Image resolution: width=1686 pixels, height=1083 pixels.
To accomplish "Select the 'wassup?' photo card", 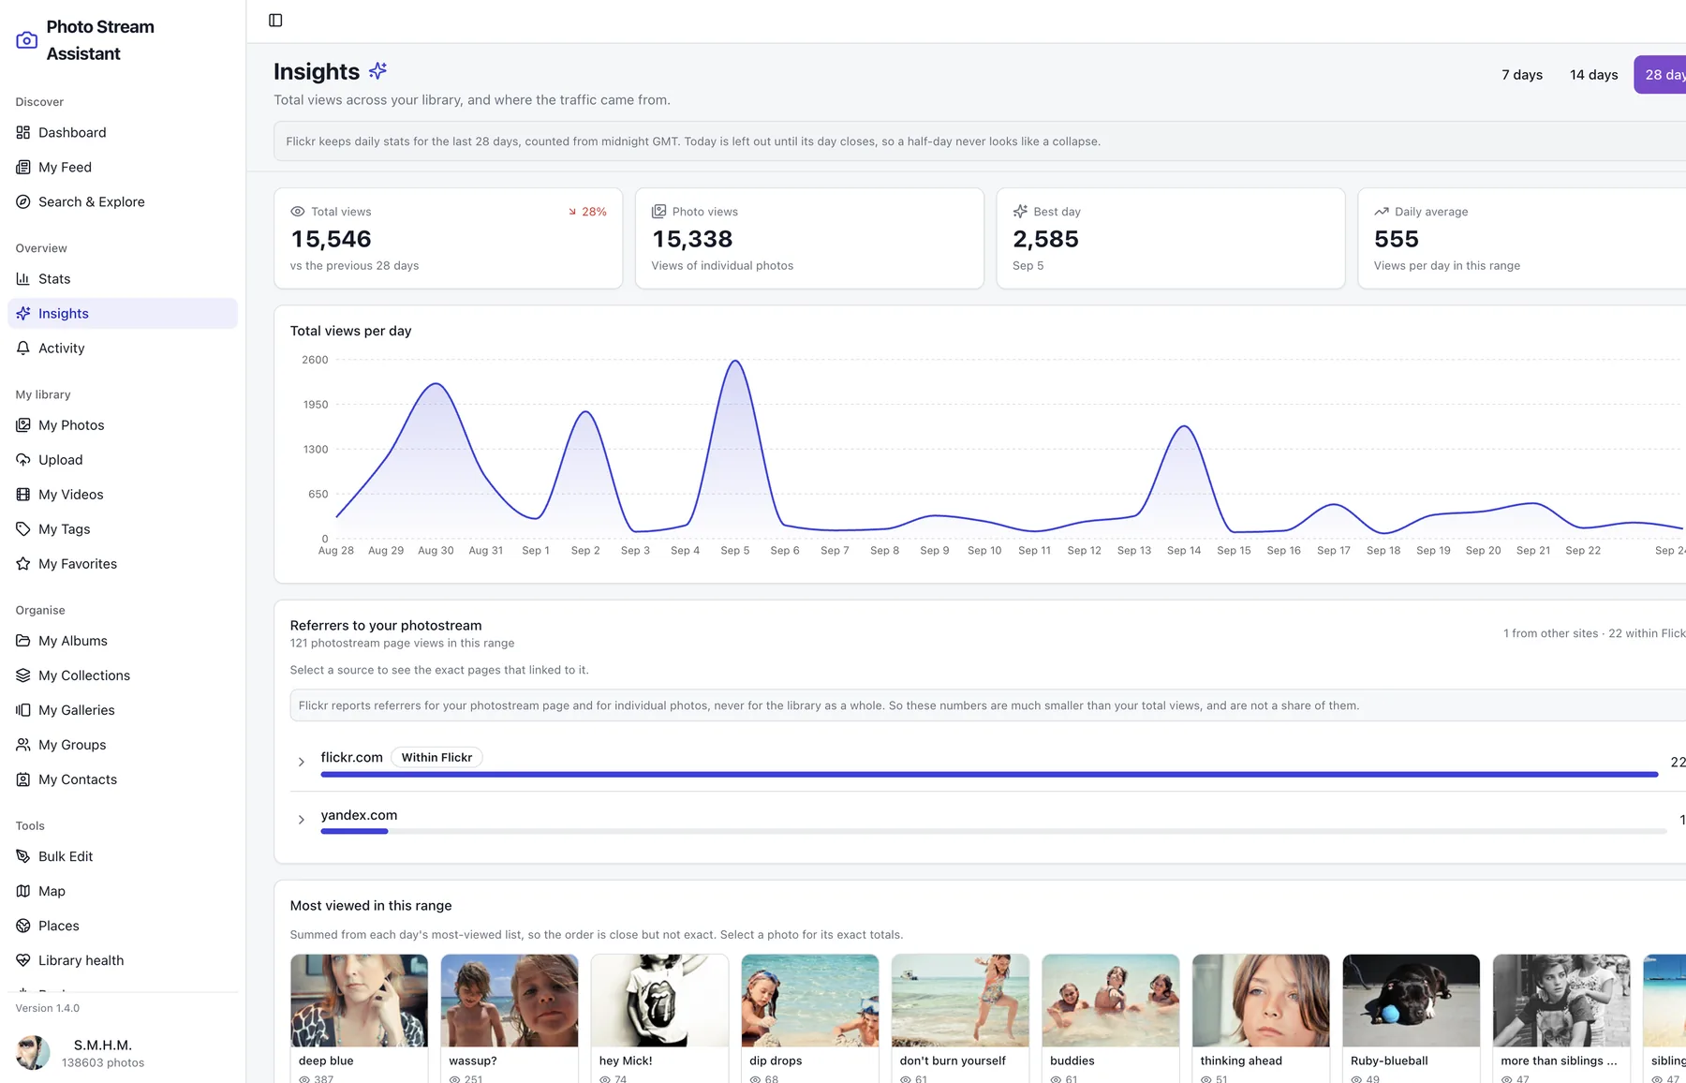I will (510, 1018).
